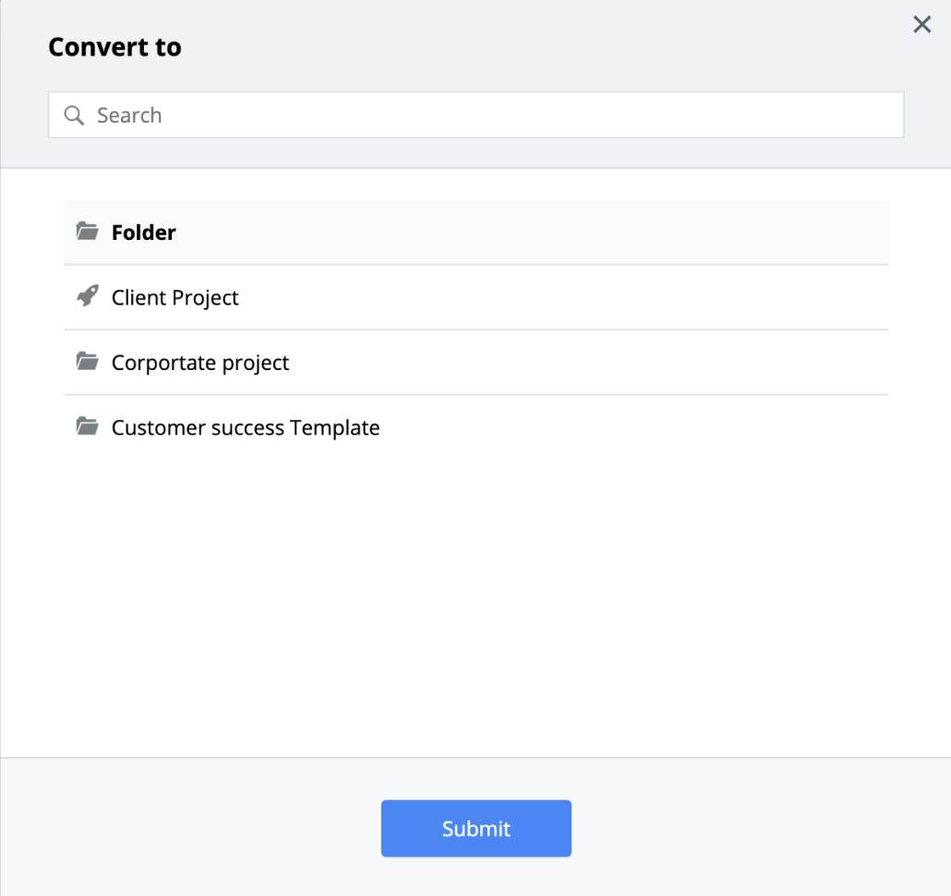
Task: Click the Convert to dialog title
Action: 114,47
